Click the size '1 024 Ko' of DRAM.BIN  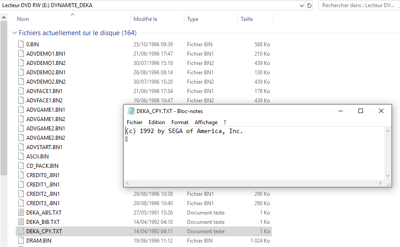coord(260,241)
